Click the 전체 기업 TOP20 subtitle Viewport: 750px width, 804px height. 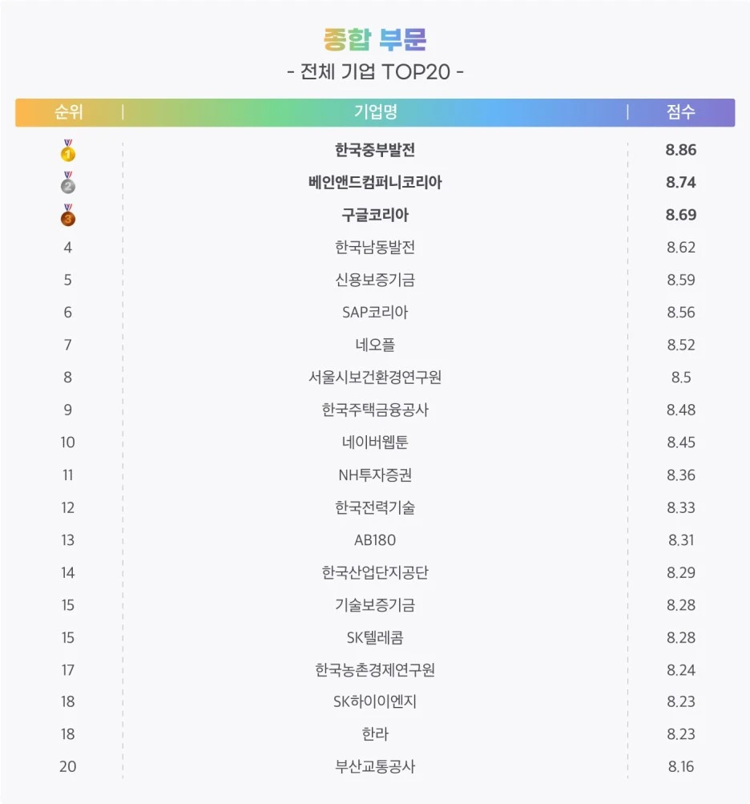tap(375, 72)
